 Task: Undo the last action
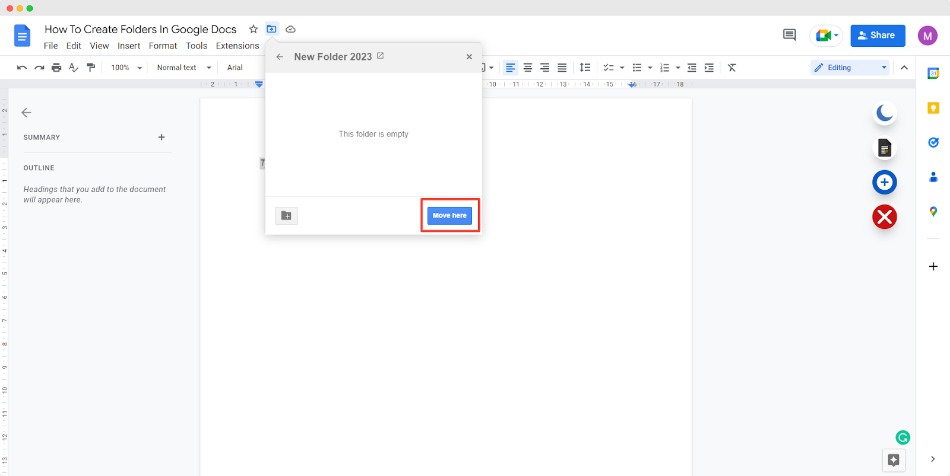pos(22,68)
